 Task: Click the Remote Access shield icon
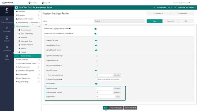click(x=19, y=30)
